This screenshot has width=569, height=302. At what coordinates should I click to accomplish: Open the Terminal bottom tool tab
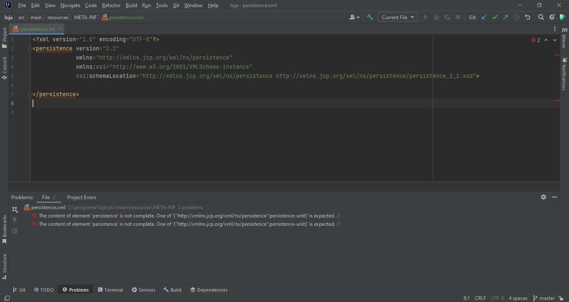coord(110,290)
